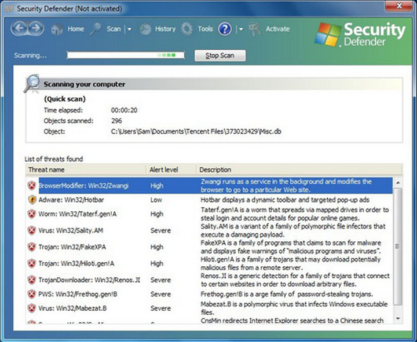417x342 pixels.
Task: Select the Trojan: Win32/Hiloti.gen!A threat
Action: pyautogui.click(x=76, y=263)
